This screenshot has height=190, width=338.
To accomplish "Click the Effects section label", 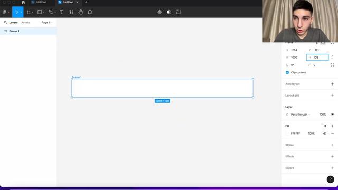I will pyautogui.click(x=290, y=156).
